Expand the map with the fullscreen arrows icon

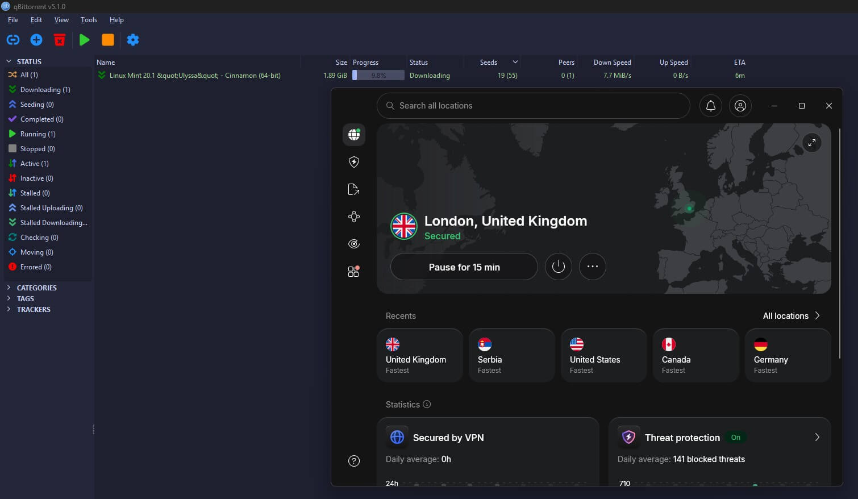coord(812,143)
